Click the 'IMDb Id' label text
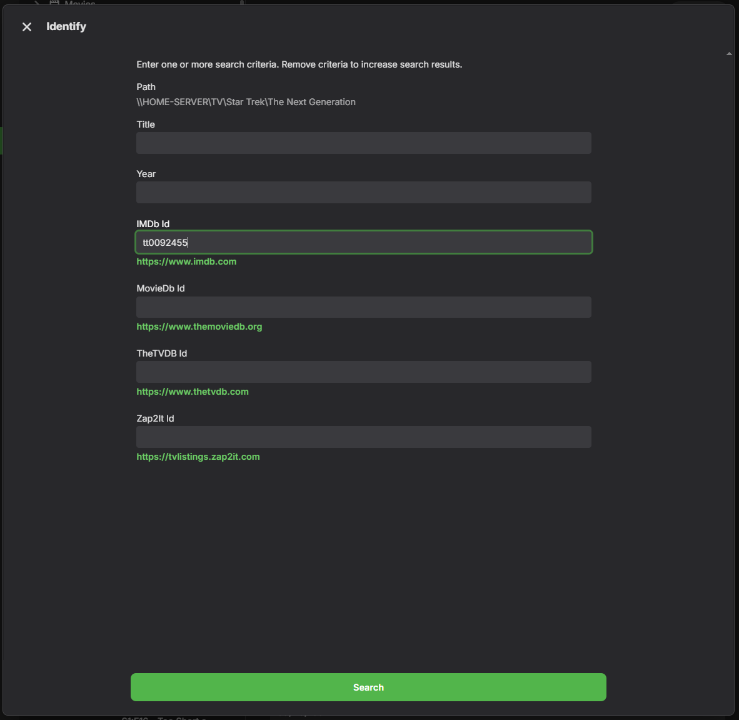 coord(153,224)
